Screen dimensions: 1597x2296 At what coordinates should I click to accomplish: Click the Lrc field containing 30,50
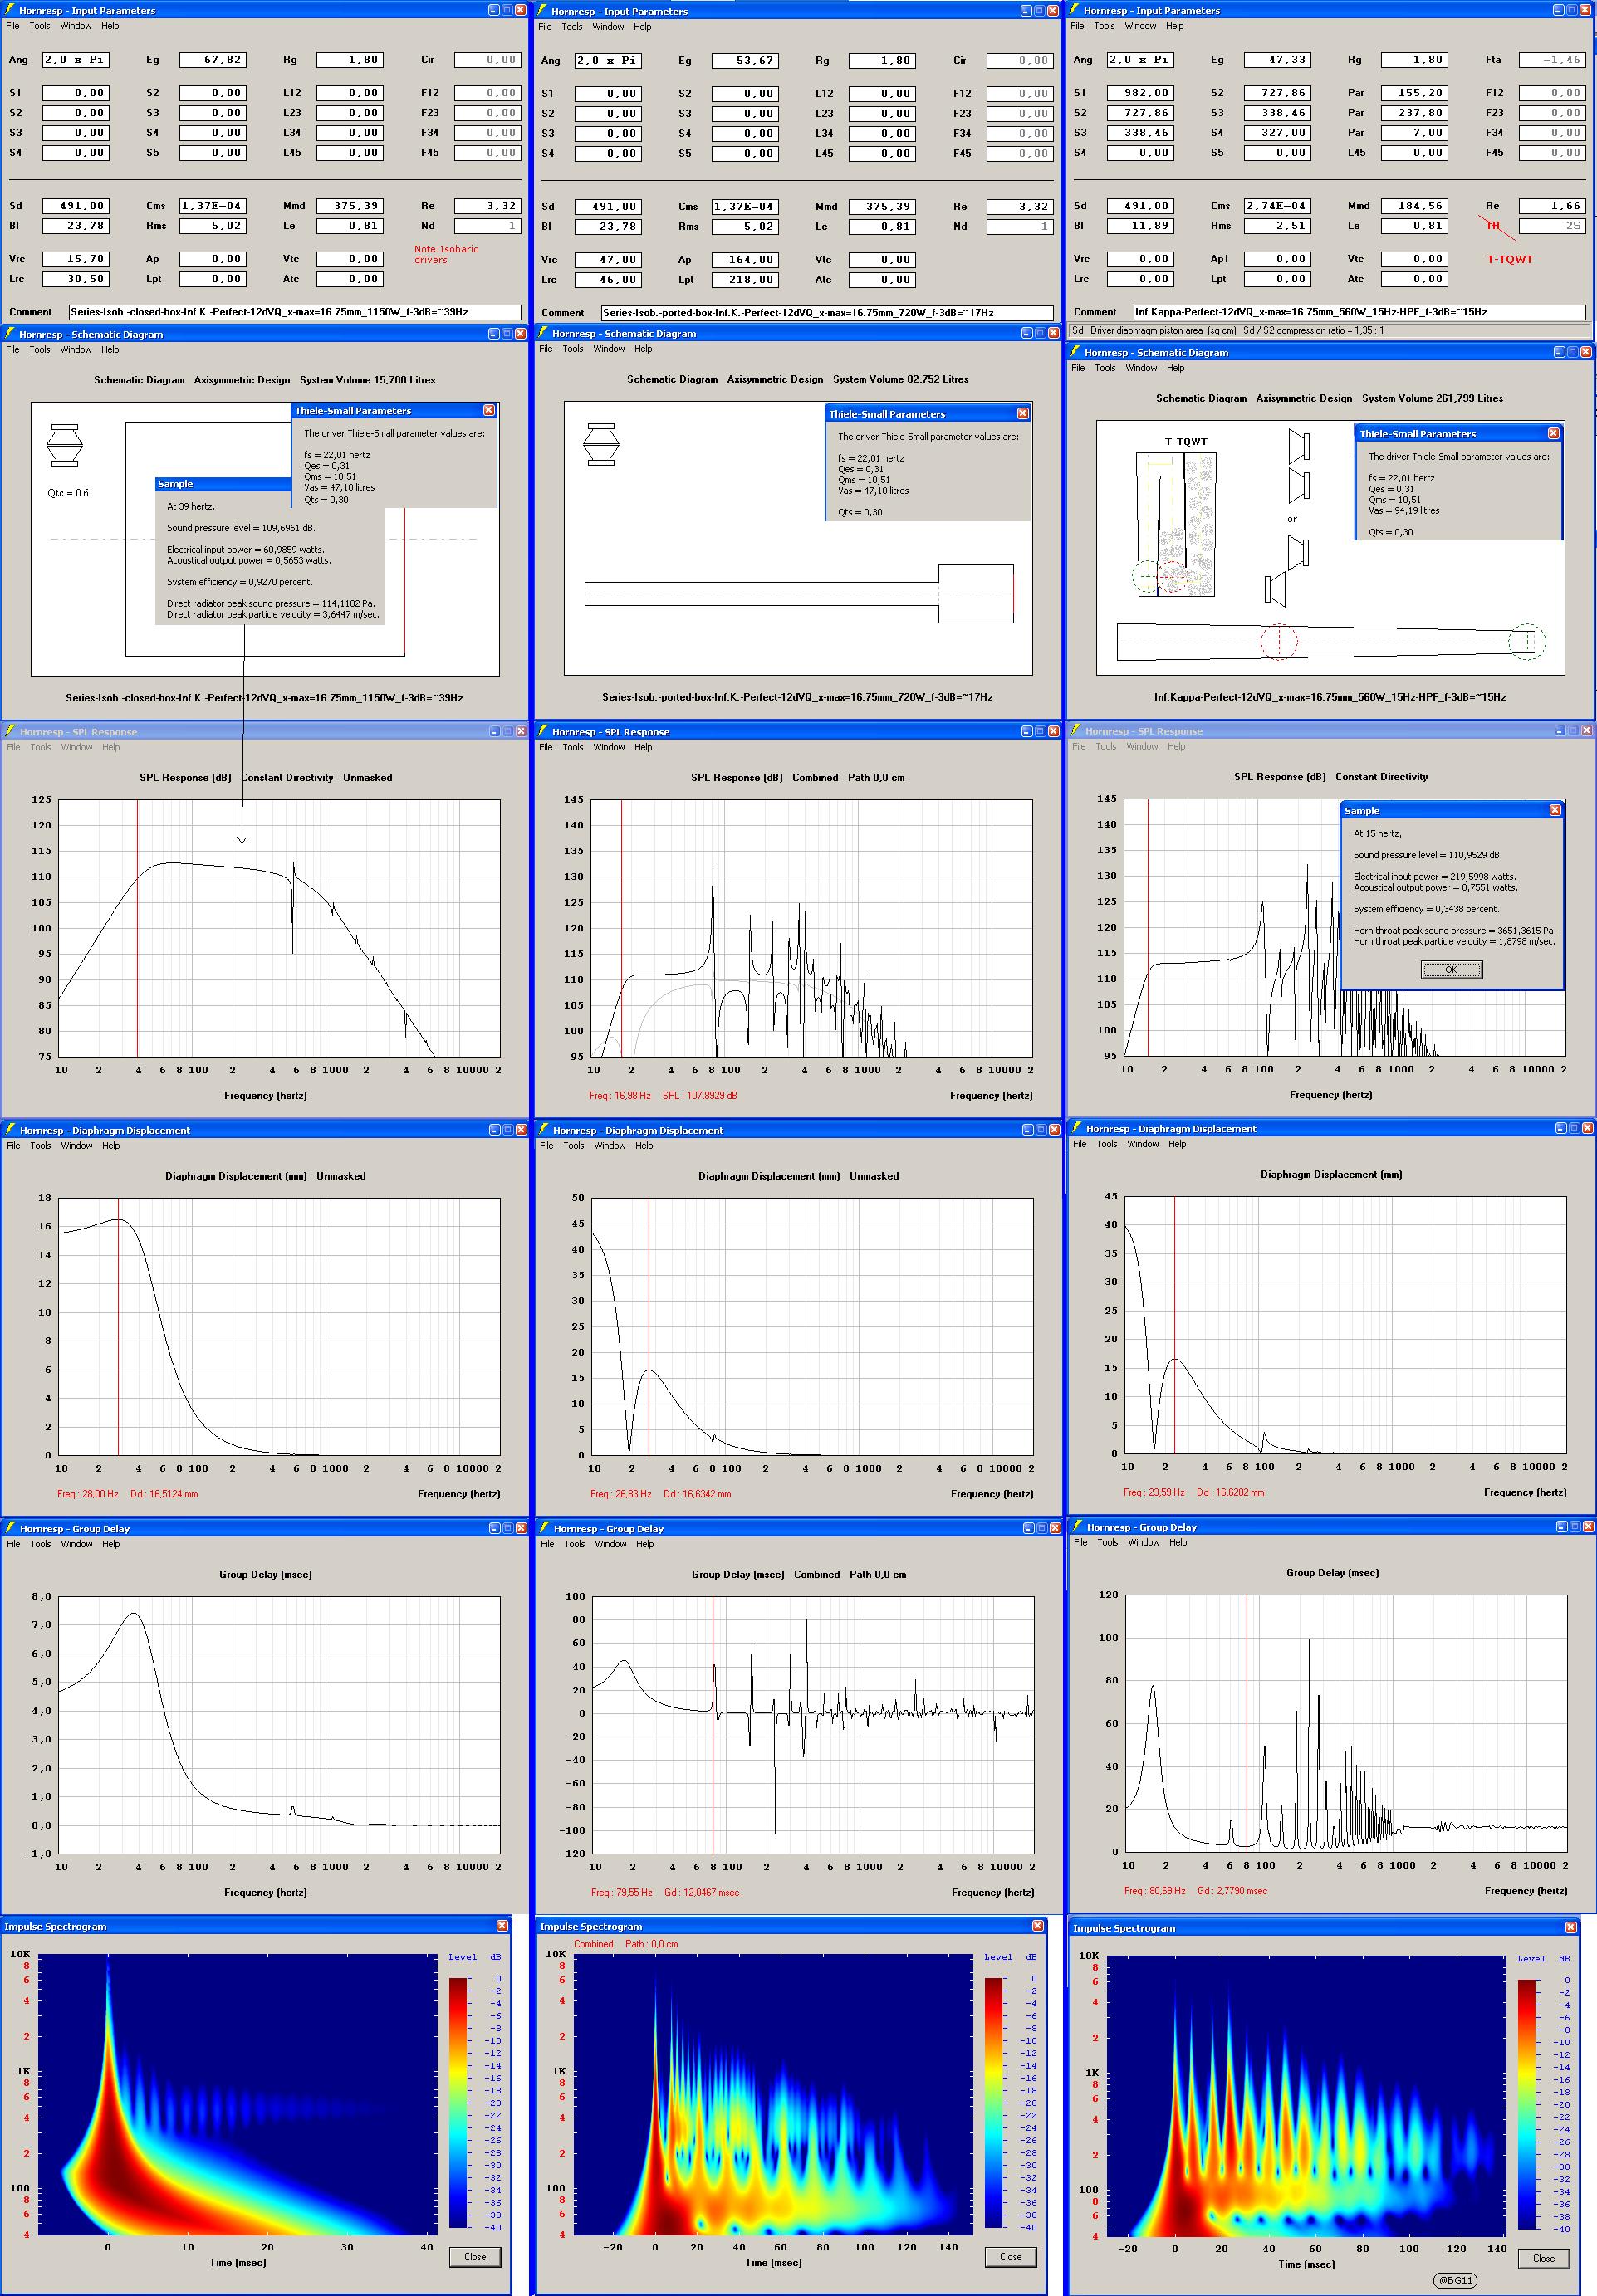click(76, 279)
